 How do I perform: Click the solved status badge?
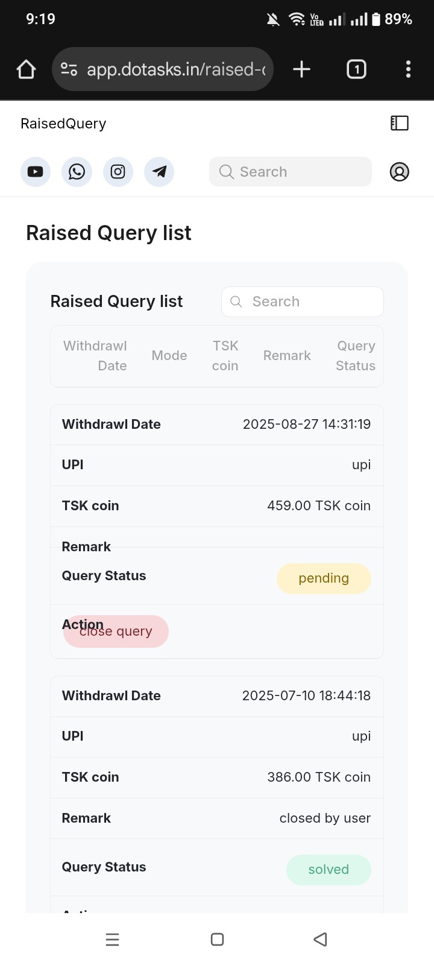(329, 870)
